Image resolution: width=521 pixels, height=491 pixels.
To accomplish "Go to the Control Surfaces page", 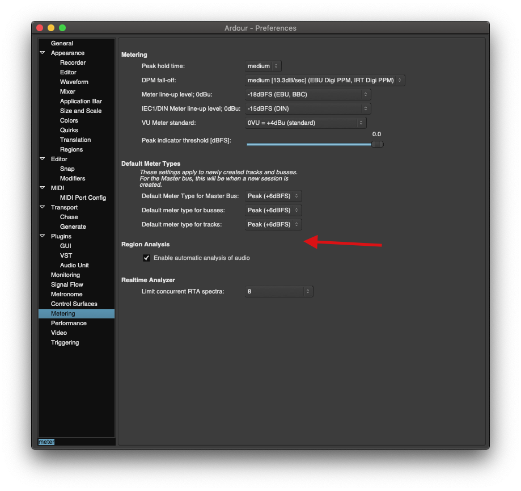I will (x=74, y=304).
